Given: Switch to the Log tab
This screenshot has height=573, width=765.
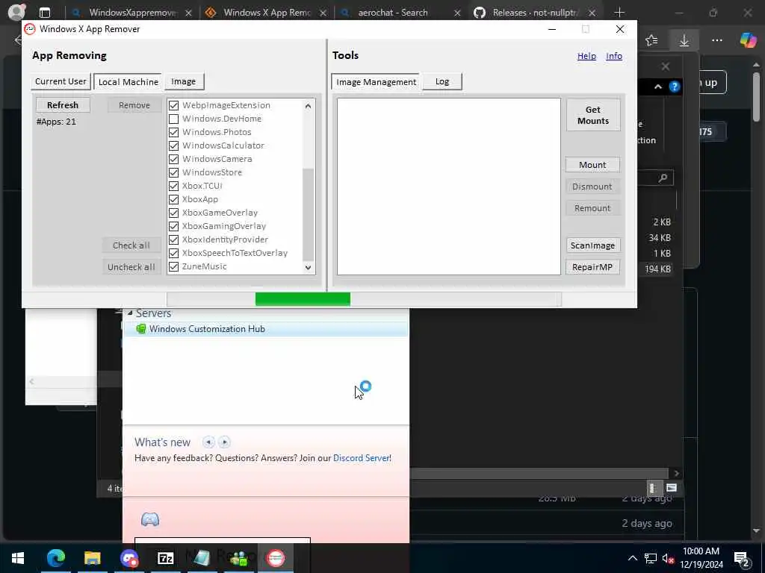Looking at the screenshot, I should 442,81.
